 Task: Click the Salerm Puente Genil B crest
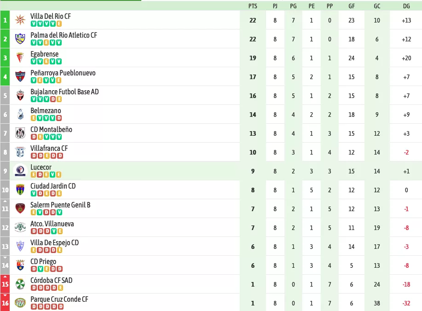[x=20, y=208]
